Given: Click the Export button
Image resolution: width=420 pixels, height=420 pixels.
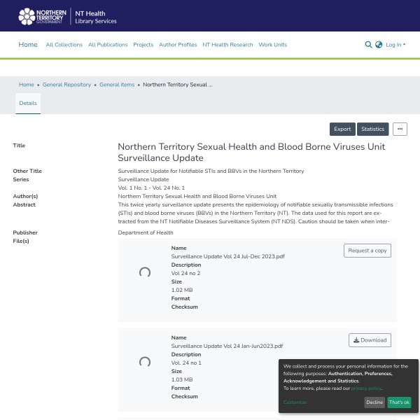Looking at the screenshot, I should [x=342, y=129].
